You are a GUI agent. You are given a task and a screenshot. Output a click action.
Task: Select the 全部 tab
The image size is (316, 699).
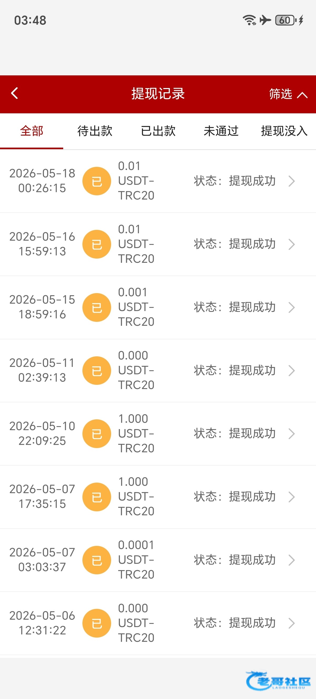pyautogui.click(x=32, y=131)
